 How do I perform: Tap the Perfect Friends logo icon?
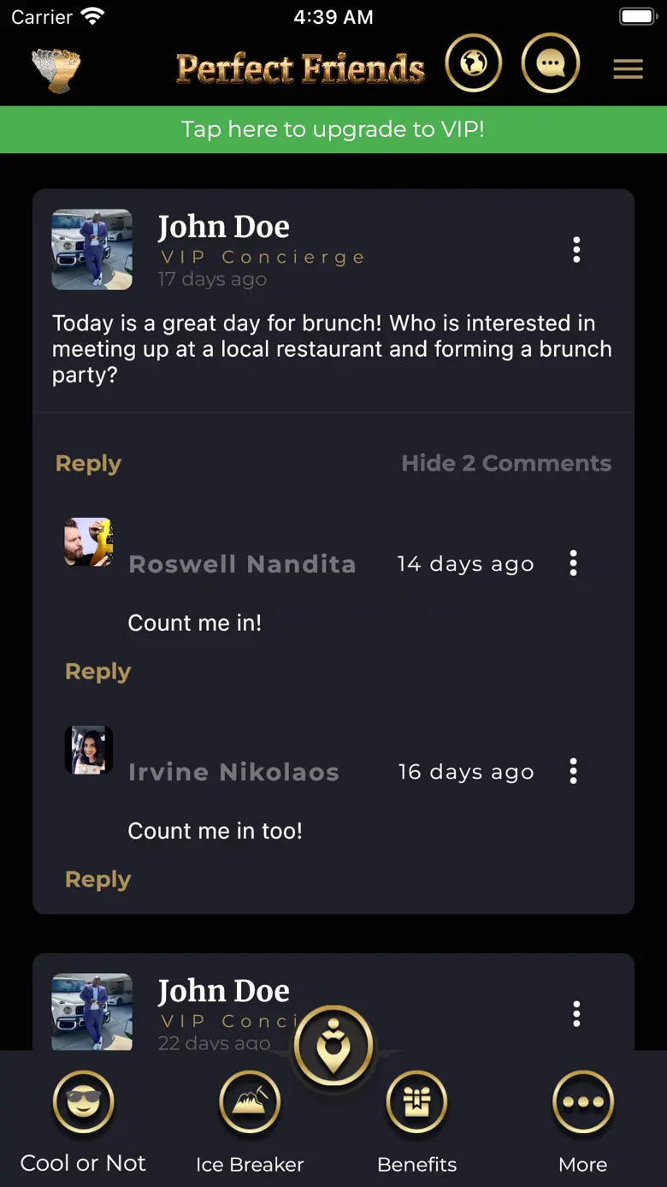pyautogui.click(x=56, y=69)
